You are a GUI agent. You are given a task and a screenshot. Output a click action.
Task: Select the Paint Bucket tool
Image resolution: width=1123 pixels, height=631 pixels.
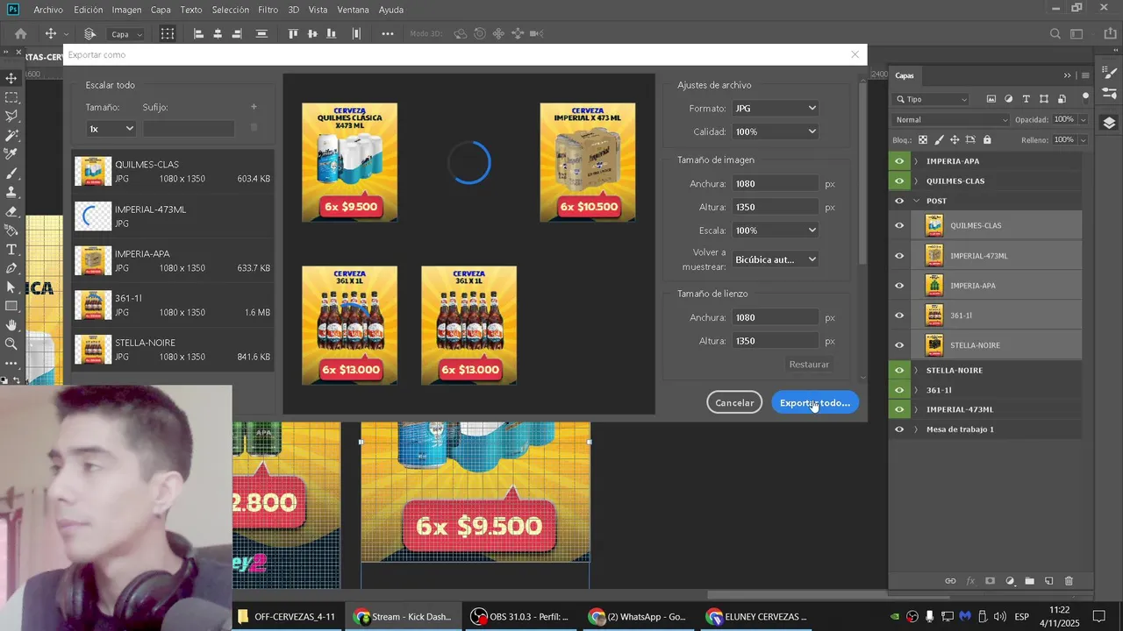tap(11, 230)
